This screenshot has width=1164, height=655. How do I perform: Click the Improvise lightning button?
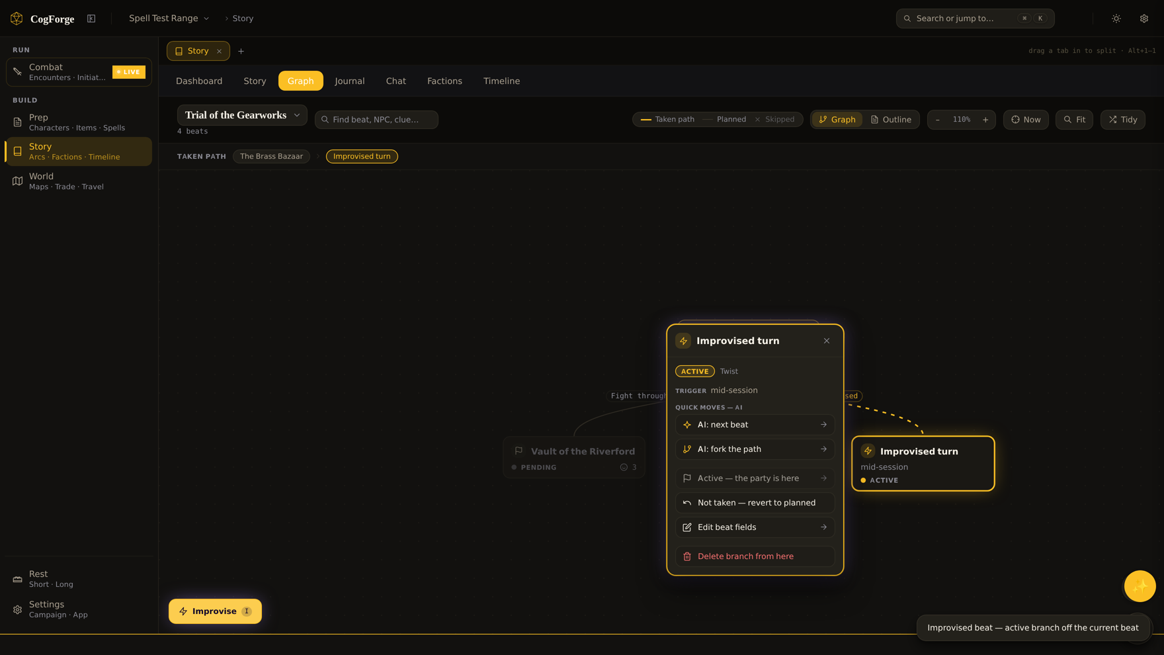click(215, 612)
